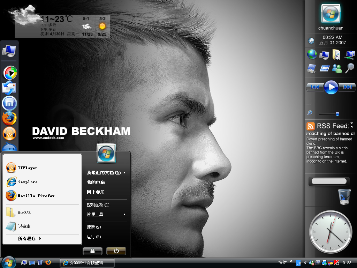Open Mozilla Firefox from start menu
Image resolution: width=357 pixels, height=268 pixels.
coord(43,196)
